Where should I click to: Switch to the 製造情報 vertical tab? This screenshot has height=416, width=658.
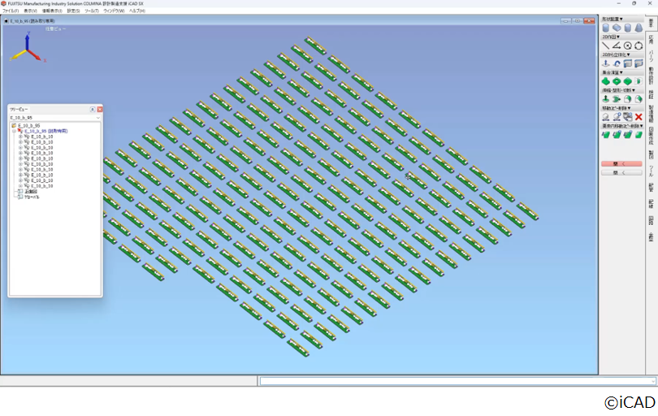(x=651, y=113)
